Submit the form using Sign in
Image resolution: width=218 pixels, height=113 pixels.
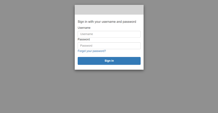(109, 61)
